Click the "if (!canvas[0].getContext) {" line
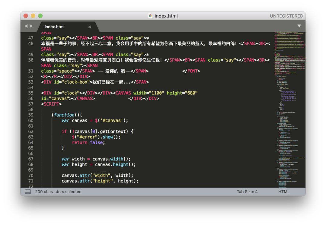 pyautogui.click(x=97, y=131)
